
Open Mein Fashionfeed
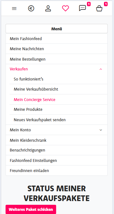[56, 39]
